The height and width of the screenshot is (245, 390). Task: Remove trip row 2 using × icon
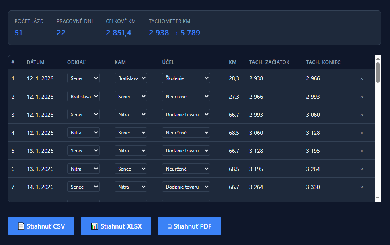(x=361, y=97)
